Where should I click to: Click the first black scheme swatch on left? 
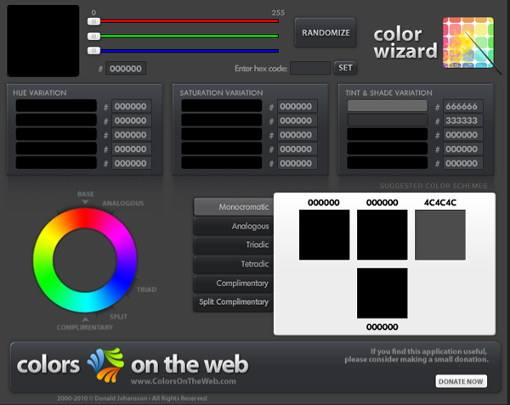tap(325, 235)
